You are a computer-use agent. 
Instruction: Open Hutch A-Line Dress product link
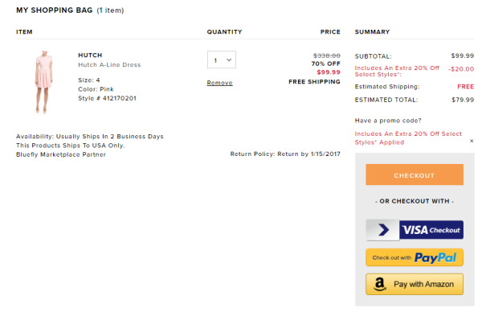click(x=109, y=64)
